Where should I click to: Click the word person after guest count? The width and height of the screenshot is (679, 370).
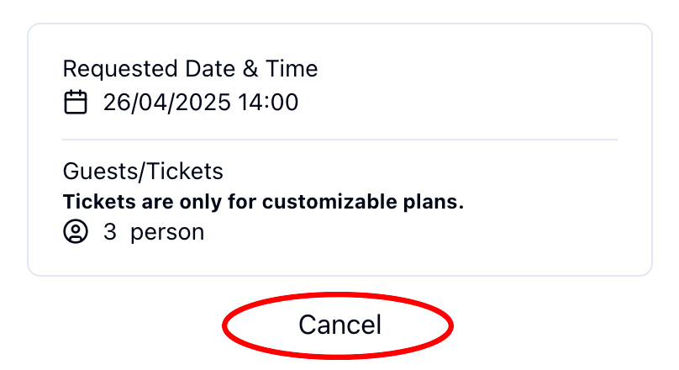(x=167, y=232)
